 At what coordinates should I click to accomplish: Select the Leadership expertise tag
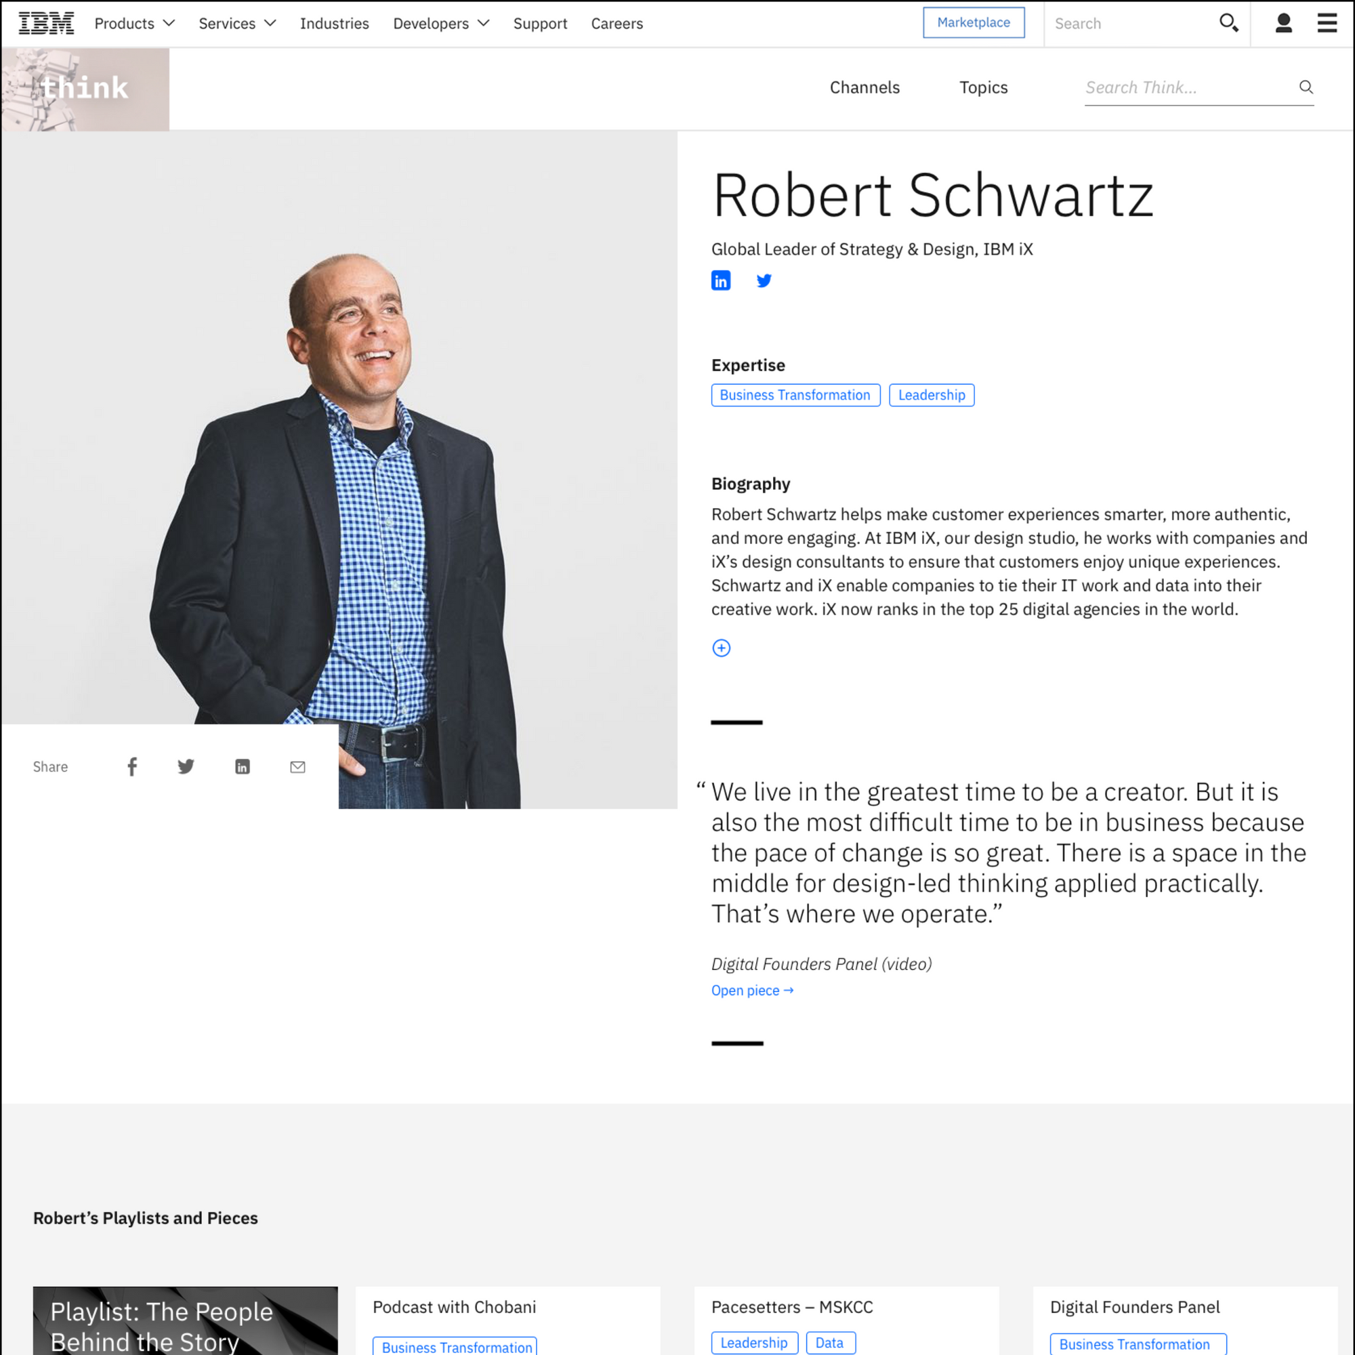pyautogui.click(x=932, y=395)
